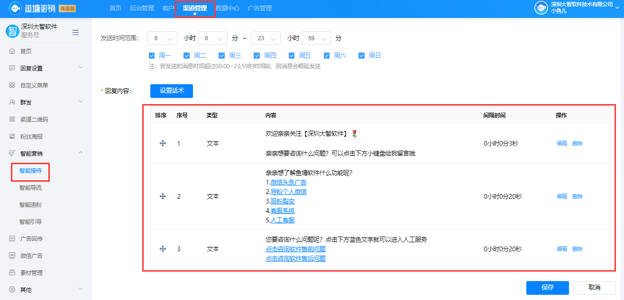Open the start hour dropdown
Viewport: 624px width, 300px height.
(163, 38)
